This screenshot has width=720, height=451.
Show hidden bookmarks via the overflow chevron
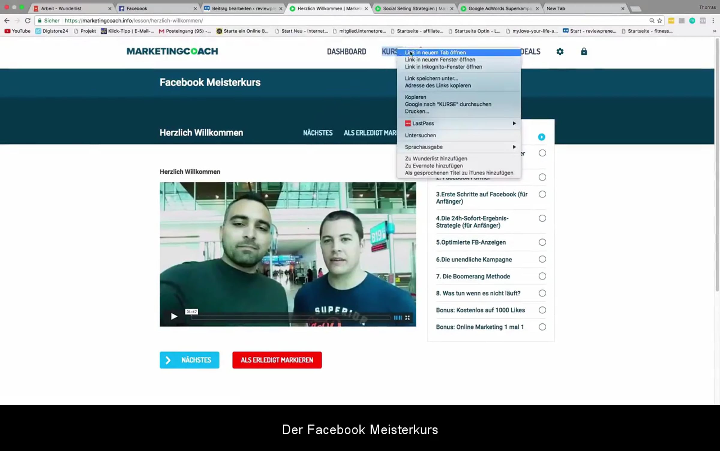pos(714,31)
